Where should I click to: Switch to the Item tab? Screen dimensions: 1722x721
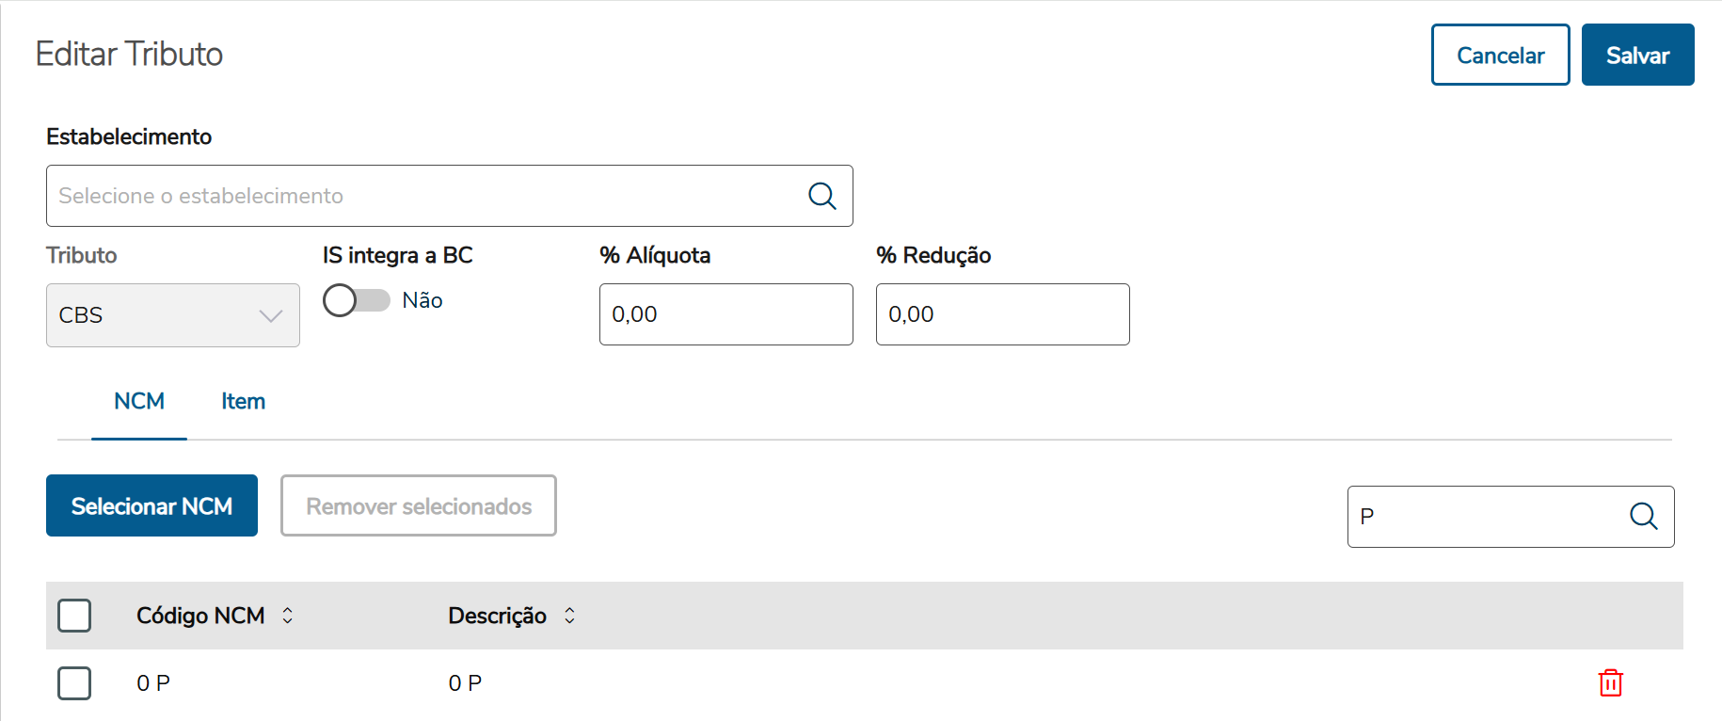pyautogui.click(x=243, y=402)
